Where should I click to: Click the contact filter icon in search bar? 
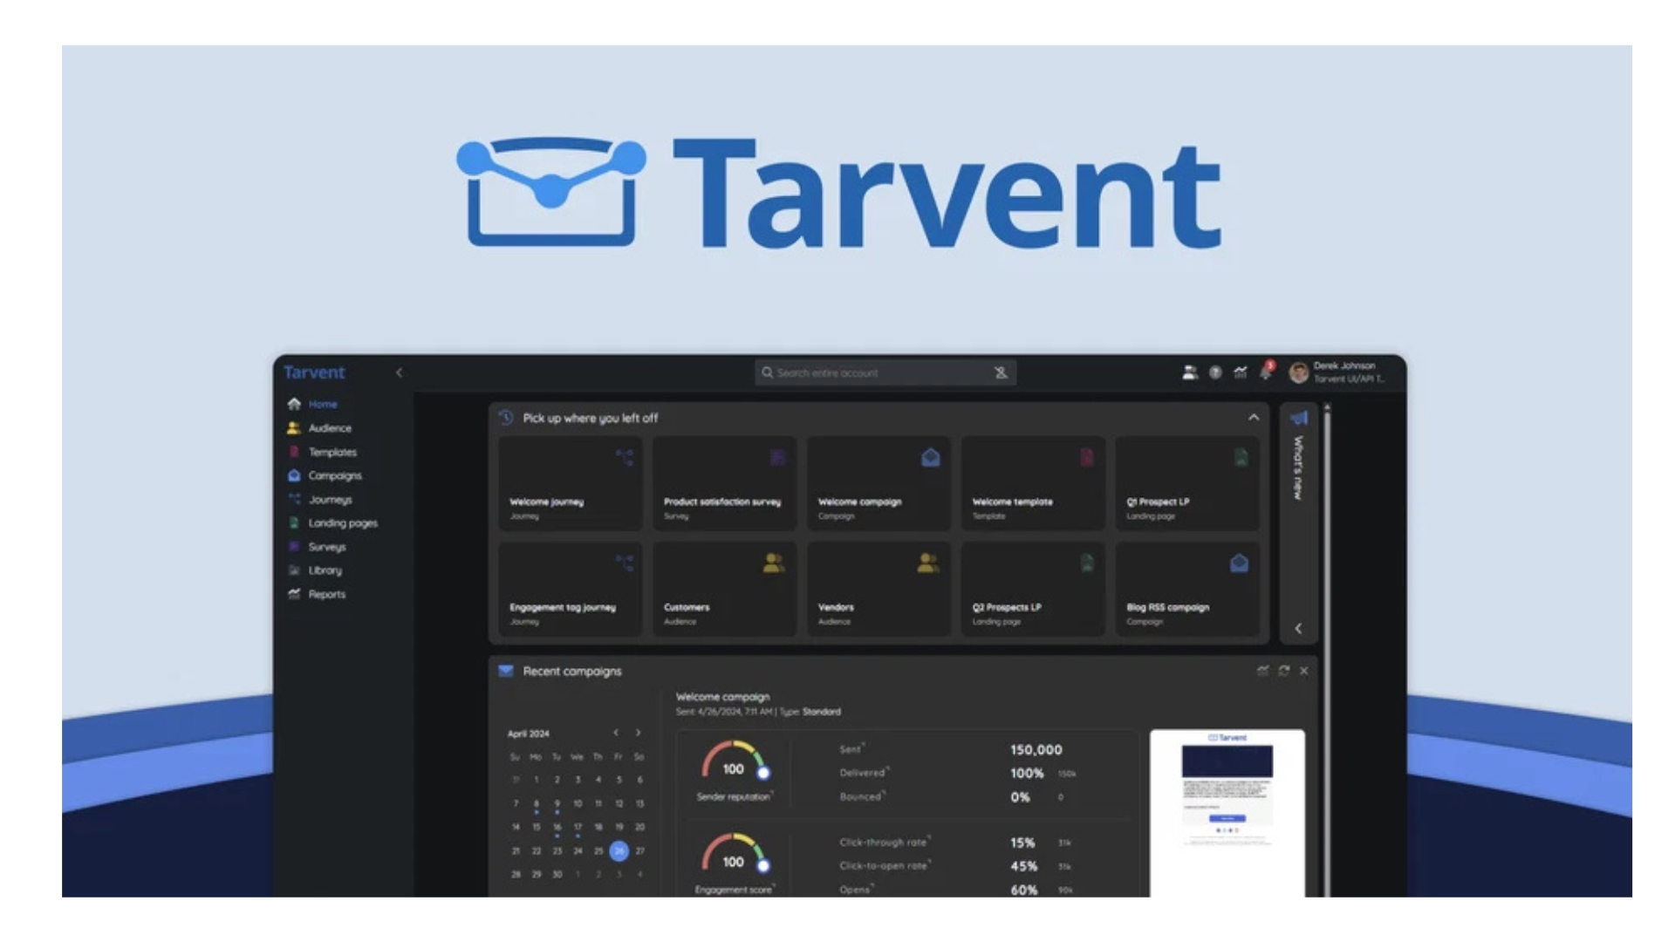[x=1001, y=372]
